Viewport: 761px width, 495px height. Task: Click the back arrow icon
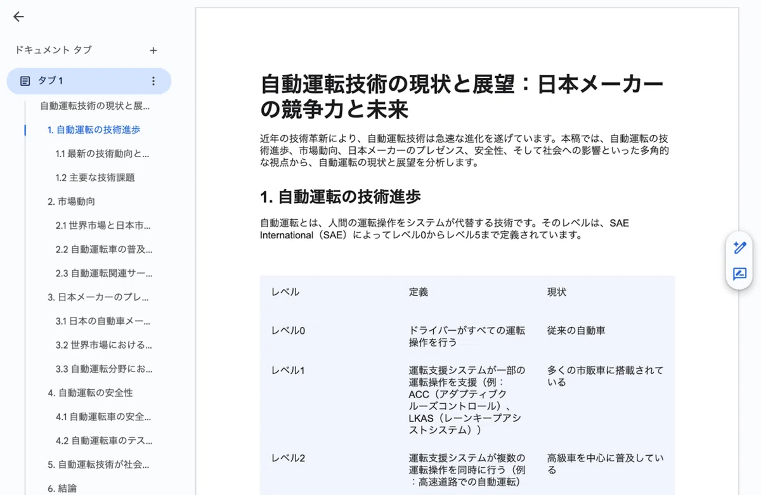[18, 17]
